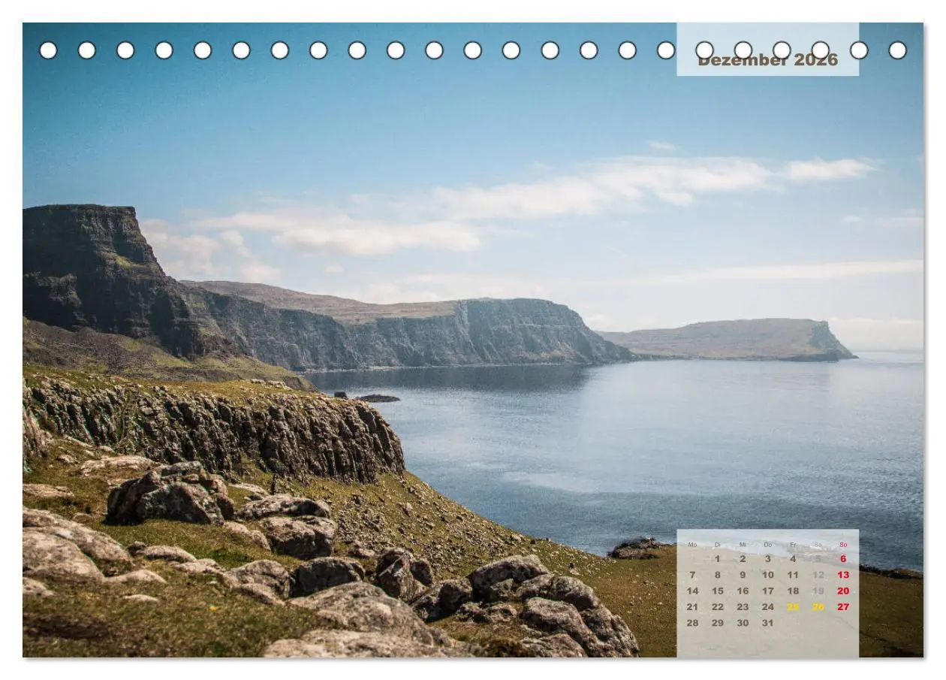Select date 18 in the calendar
The width and height of the screenshot is (946, 680).
point(793,591)
